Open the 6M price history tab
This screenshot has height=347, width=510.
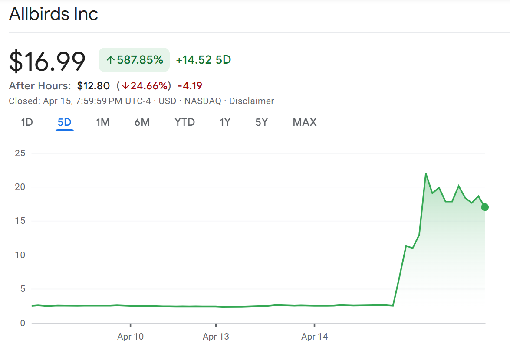142,122
